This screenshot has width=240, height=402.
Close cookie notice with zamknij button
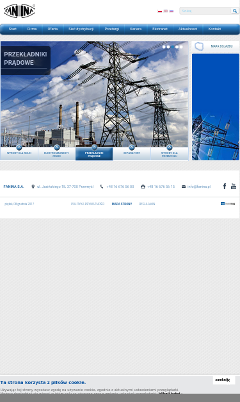pyautogui.click(x=224, y=380)
